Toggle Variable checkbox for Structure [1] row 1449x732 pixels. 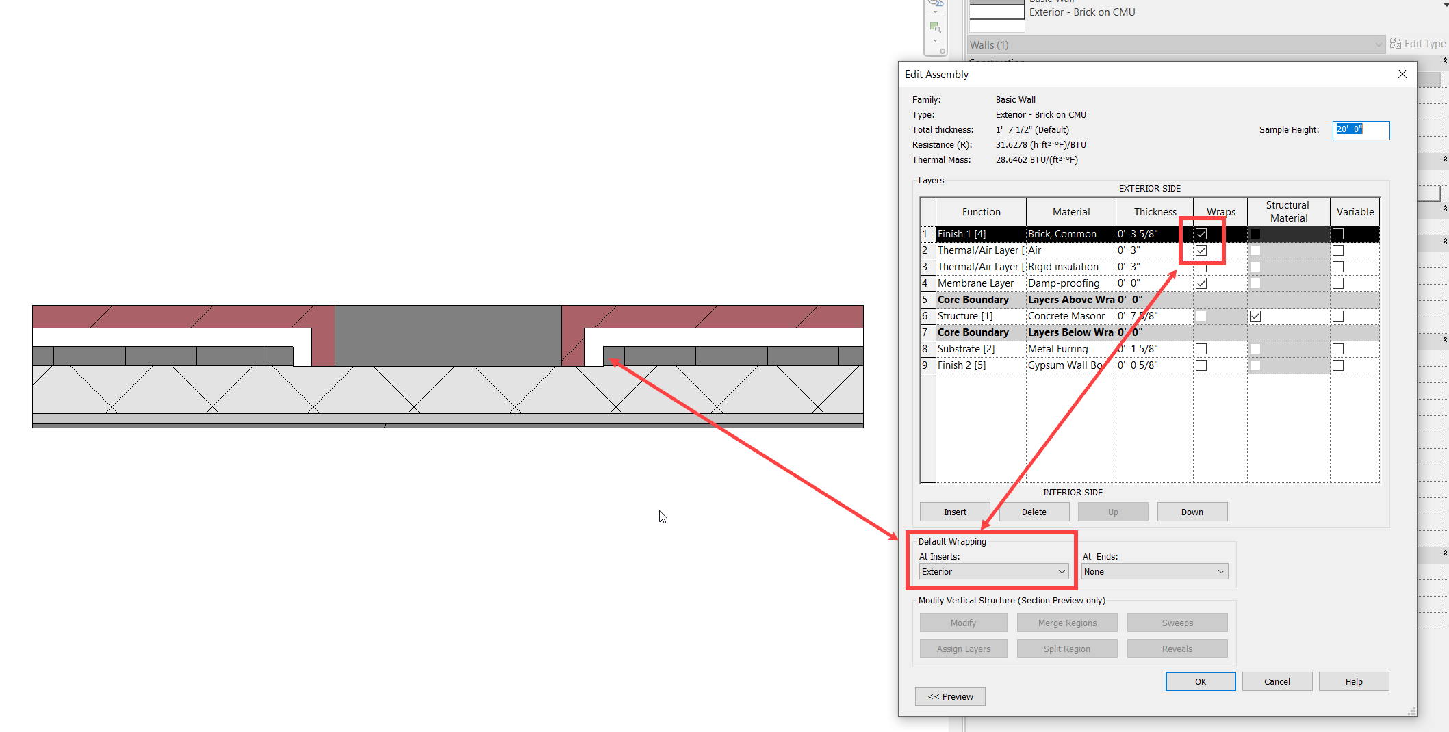1338,316
